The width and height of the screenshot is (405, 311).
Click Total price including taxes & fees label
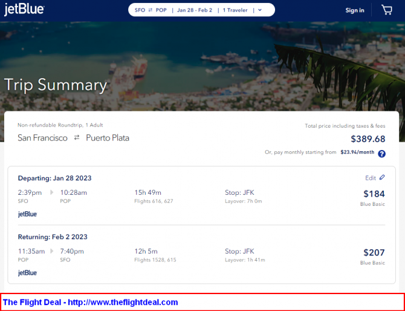point(345,126)
